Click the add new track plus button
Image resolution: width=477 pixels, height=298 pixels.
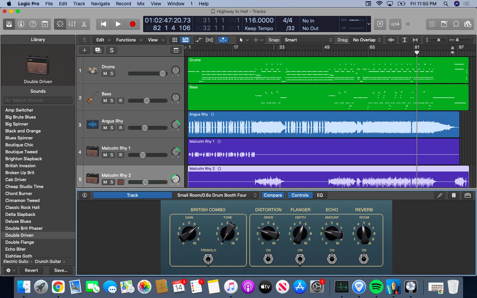pyautogui.click(x=85, y=50)
